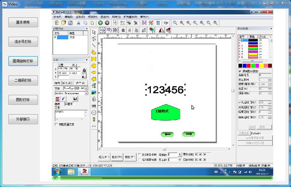Select the clock timer tool icon
This screenshot has height=187, width=291.
(x=94, y=113)
